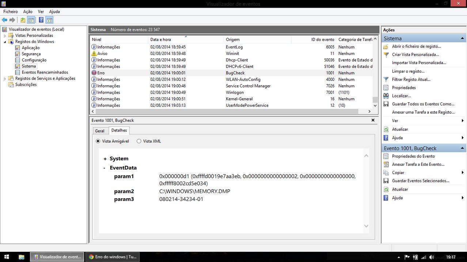
Task: Click horizontal scrollbar right arrow of event list
Action: point(370,112)
